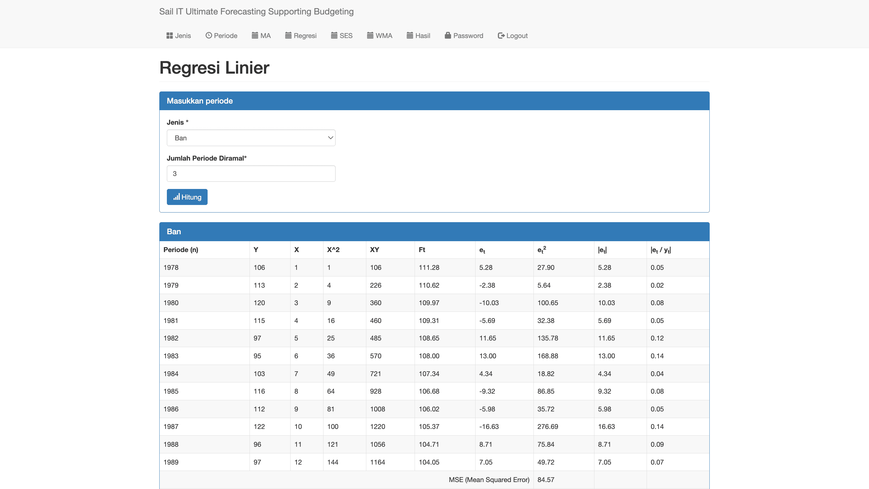
Task: Click the Sail IT Ultimate Forecasting brand link
Action: (256, 11)
